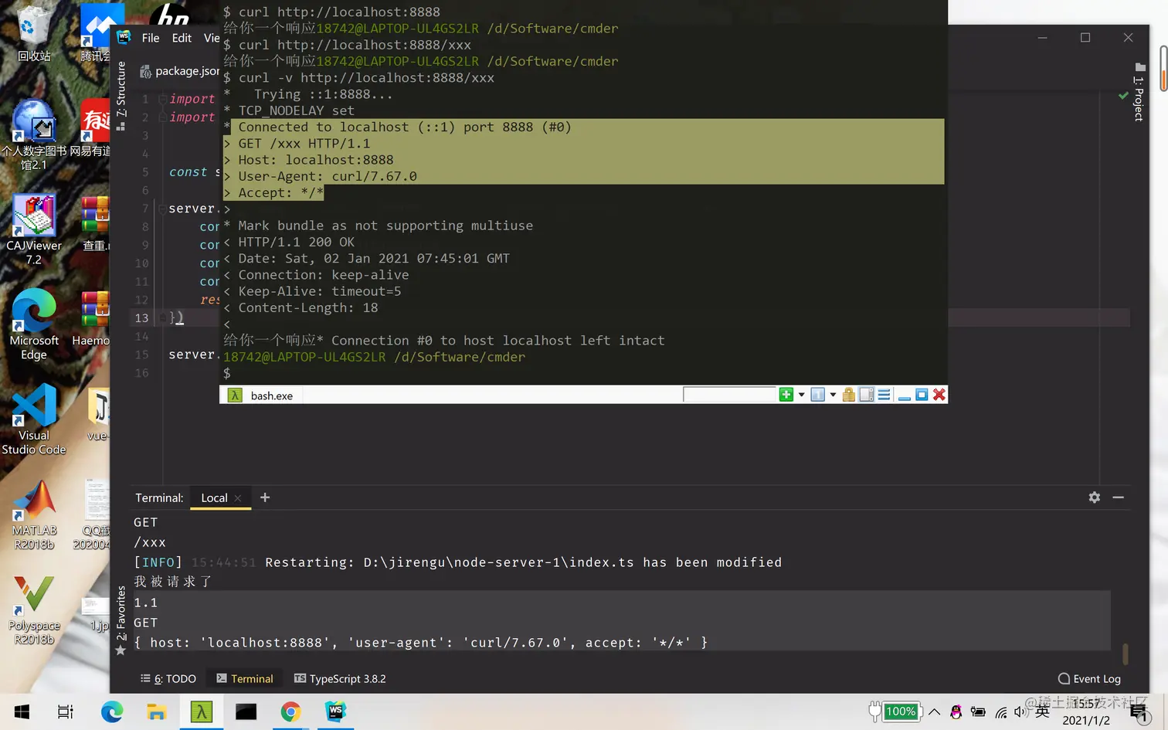The height and width of the screenshot is (730, 1168).
Task: Select the CAJViewer 7.2 desktop icon
Action: (x=33, y=229)
